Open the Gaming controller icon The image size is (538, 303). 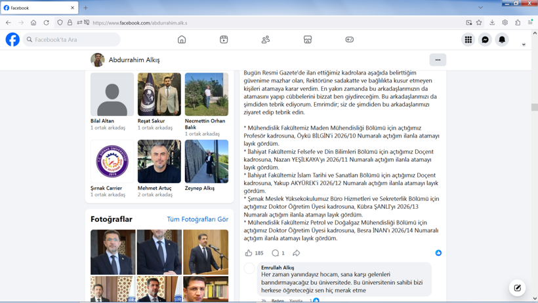point(349,40)
